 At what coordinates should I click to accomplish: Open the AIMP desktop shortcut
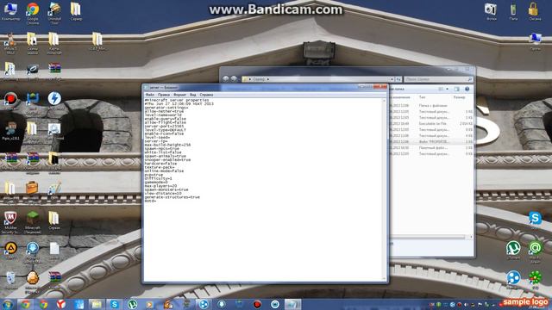tap(10, 251)
